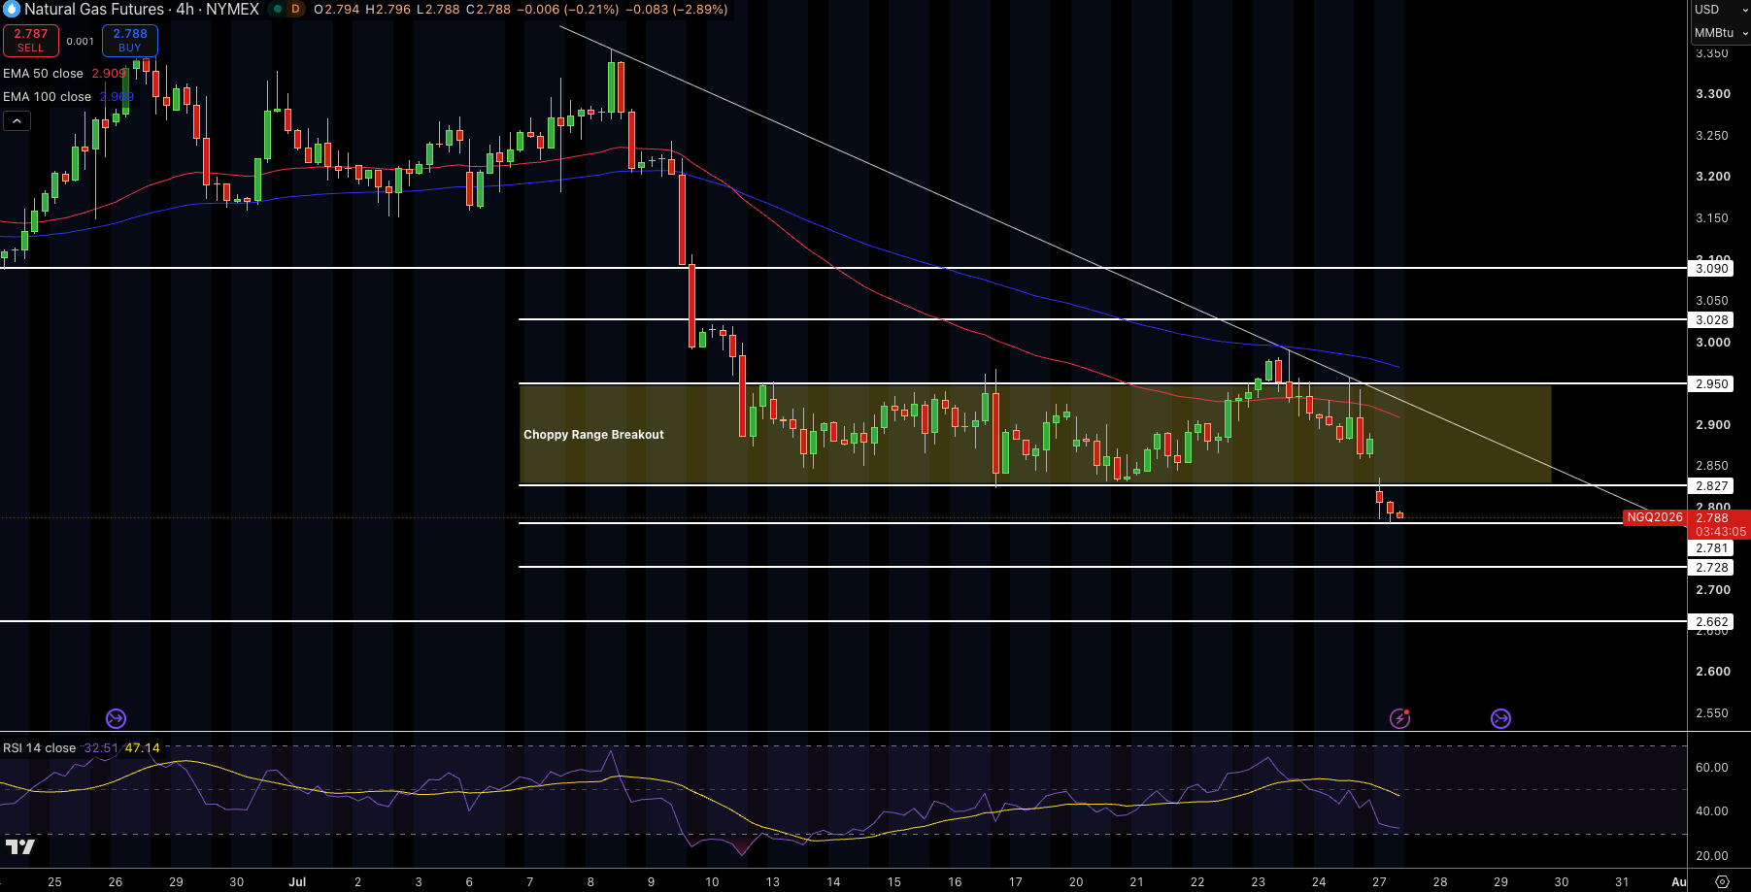Click the Jul label on the time axis
Image resolution: width=1751 pixels, height=892 pixels.
[297, 882]
